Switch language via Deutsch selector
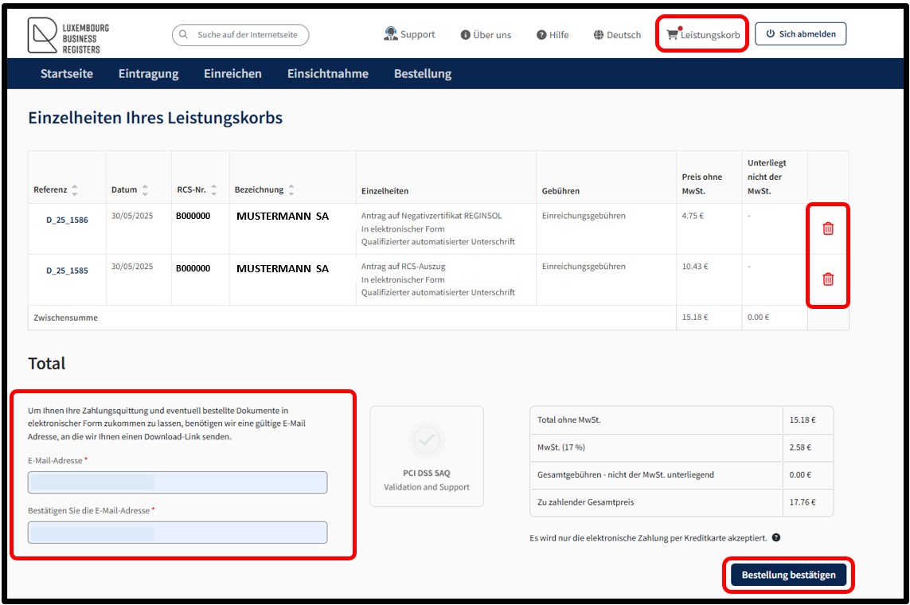The image size is (910, 605). click(x=617, y=35)
